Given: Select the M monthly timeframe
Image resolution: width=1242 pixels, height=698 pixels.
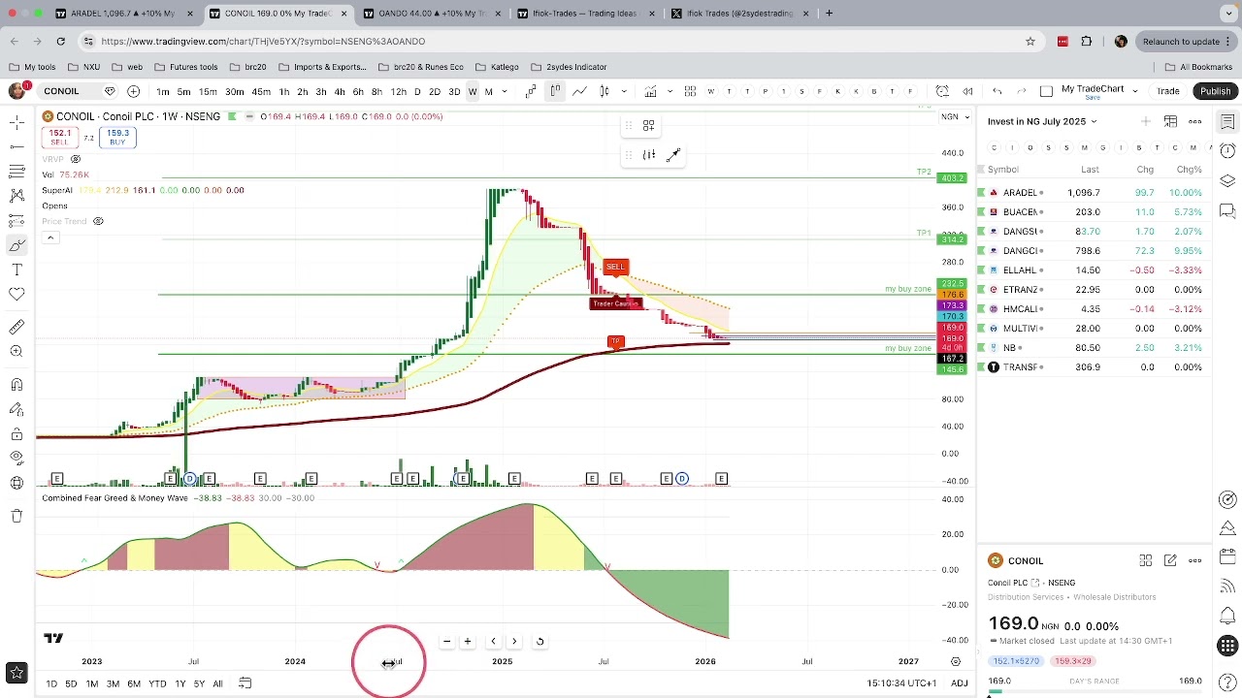Looking at the screenshot, I should [489, 91].
